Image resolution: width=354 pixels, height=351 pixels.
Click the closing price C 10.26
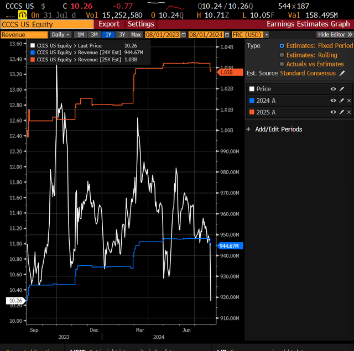click(77, 6)
